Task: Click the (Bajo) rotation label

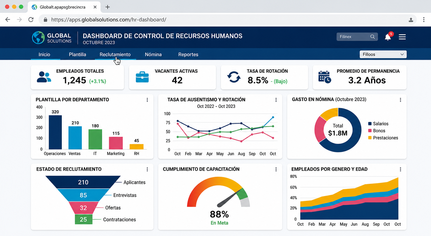Action: click(x=280, y=81)
